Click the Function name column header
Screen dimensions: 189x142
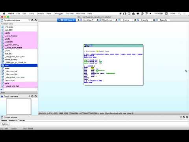coord(19,24)
